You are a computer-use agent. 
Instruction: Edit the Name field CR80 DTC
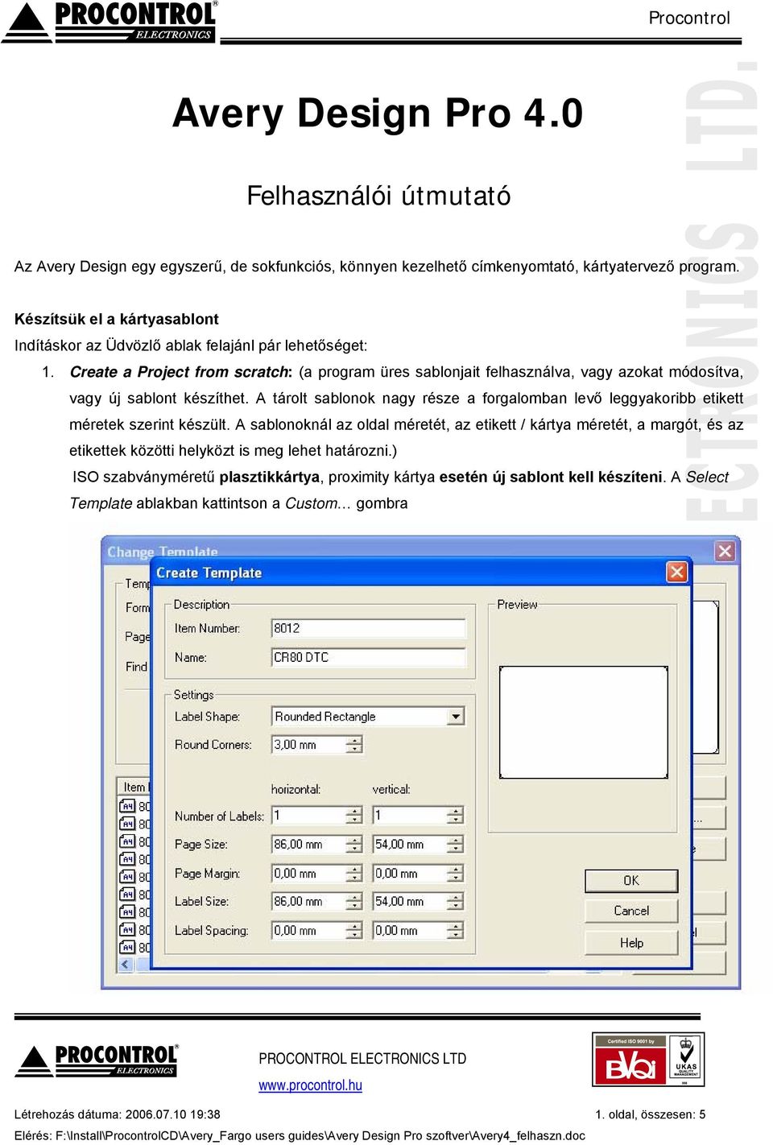pos(369,657)
